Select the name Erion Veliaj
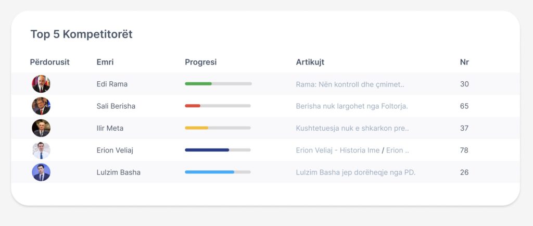This screenshot has width=533, height=226. click(117, 150)
